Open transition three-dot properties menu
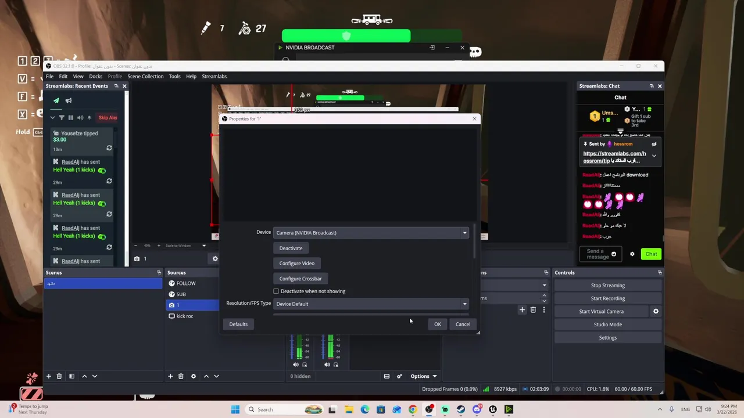Image resolution: width=744 pixels, height=418 pixels. click(x=544, y=310)
